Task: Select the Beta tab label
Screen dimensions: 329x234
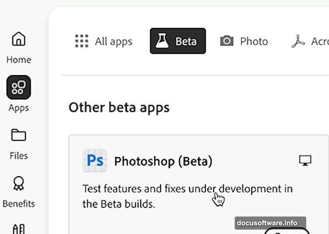Action: click(186, 42)
